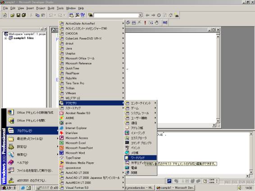Expand the Microsoft Office ツール group
The image size is (255, 191).
tap(91, 58)
